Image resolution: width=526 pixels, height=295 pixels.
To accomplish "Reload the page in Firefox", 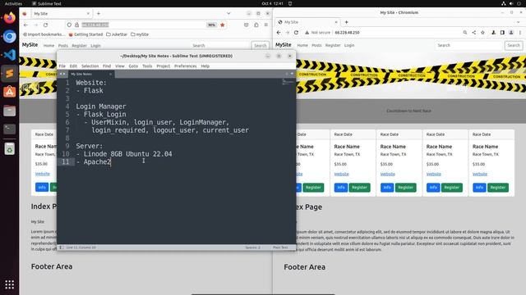I will [46, 25].
